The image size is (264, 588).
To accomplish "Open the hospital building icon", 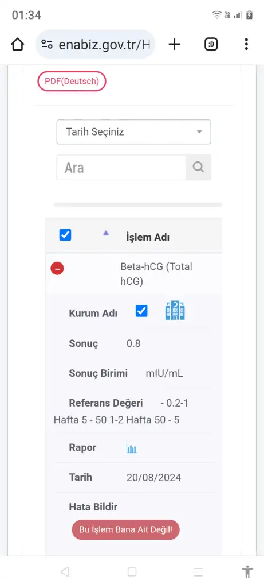I will click(x=175, y=311).
